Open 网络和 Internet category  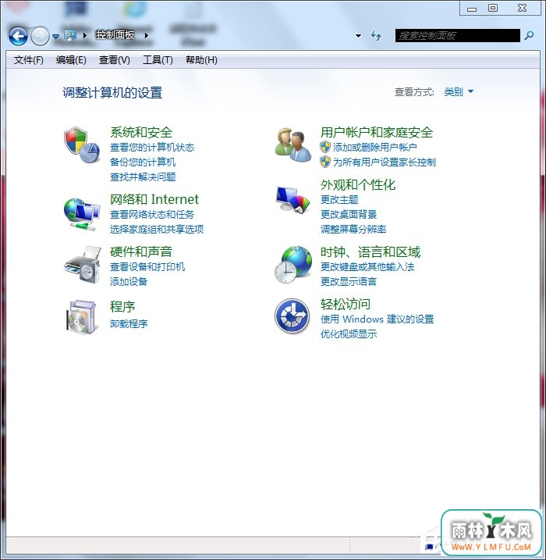click(154, 199)
